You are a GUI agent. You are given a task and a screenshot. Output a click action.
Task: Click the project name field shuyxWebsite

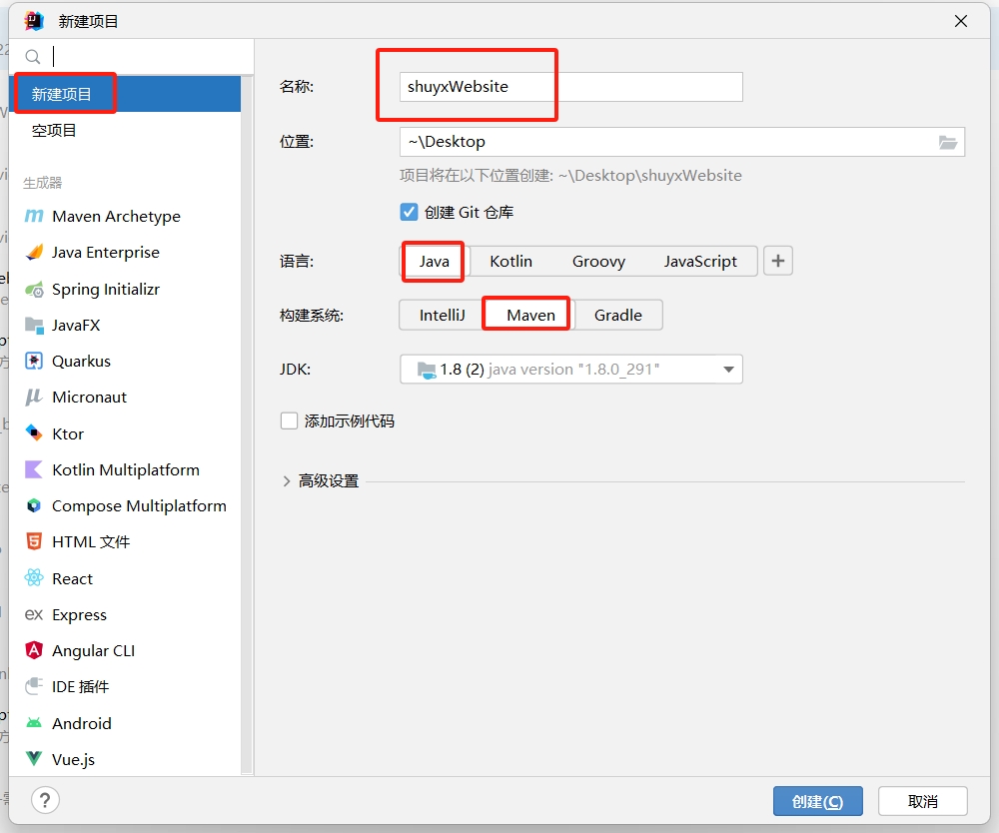(570, 87)
